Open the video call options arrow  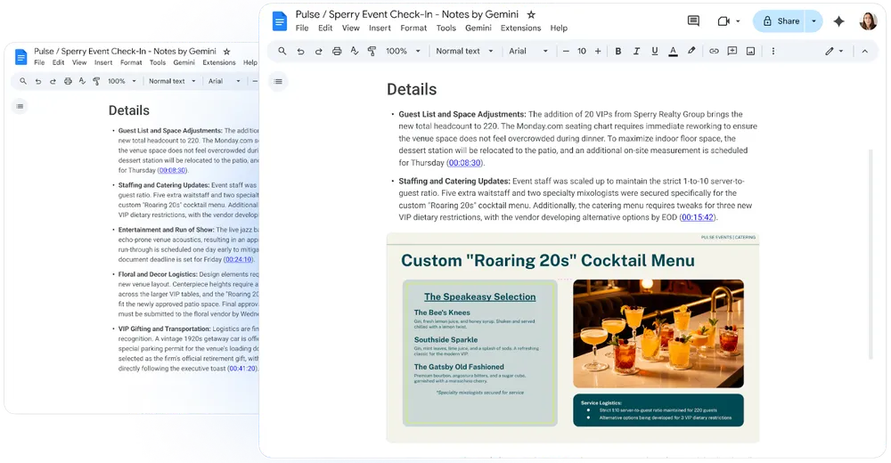point(738,21)
